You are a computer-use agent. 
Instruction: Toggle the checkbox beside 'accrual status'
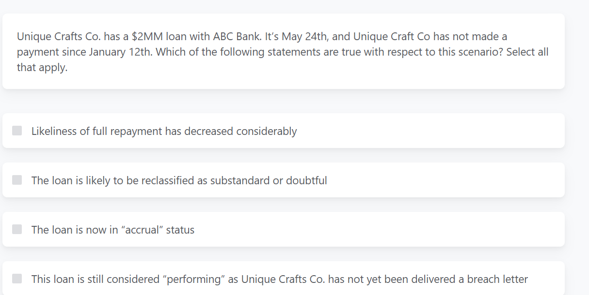tap(16, 229)
